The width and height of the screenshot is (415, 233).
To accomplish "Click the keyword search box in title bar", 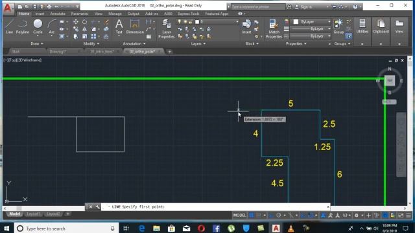I will click(258, 7).
